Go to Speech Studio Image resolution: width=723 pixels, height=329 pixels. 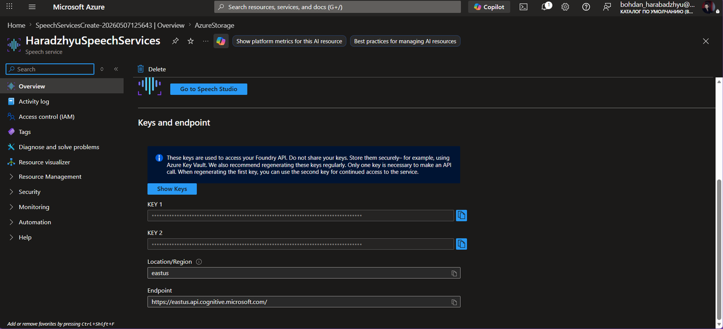209,89
